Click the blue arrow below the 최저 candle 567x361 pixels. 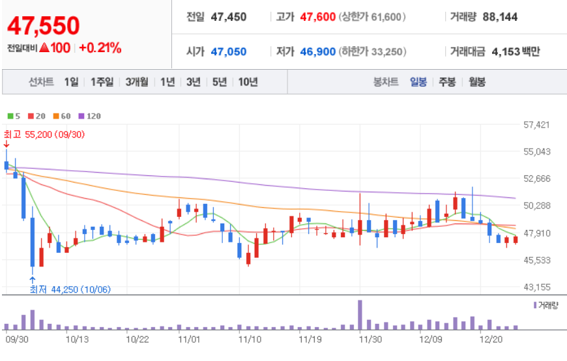tap(33, 280)
